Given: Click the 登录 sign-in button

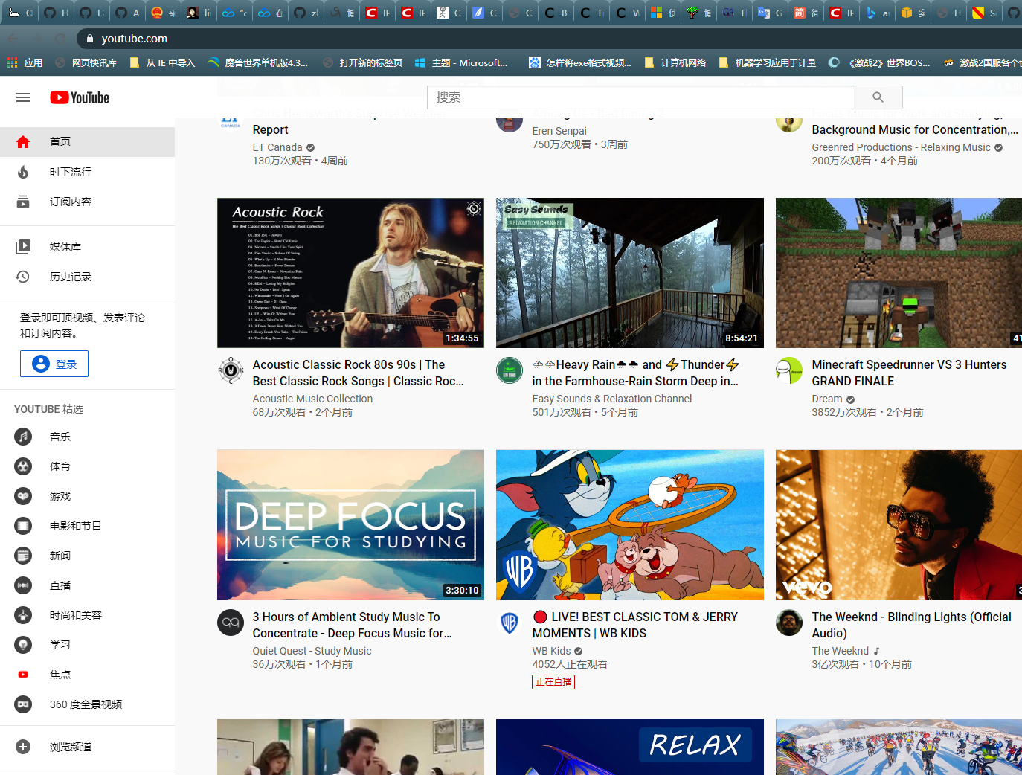Looking at the screenshot, I should coord(54,364).
